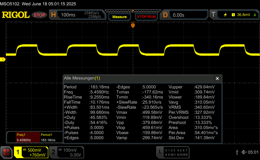Viewport: 260px width, 160px height.
Task: Click the Vamp 299.74mV value
Action: pos(152,138)
